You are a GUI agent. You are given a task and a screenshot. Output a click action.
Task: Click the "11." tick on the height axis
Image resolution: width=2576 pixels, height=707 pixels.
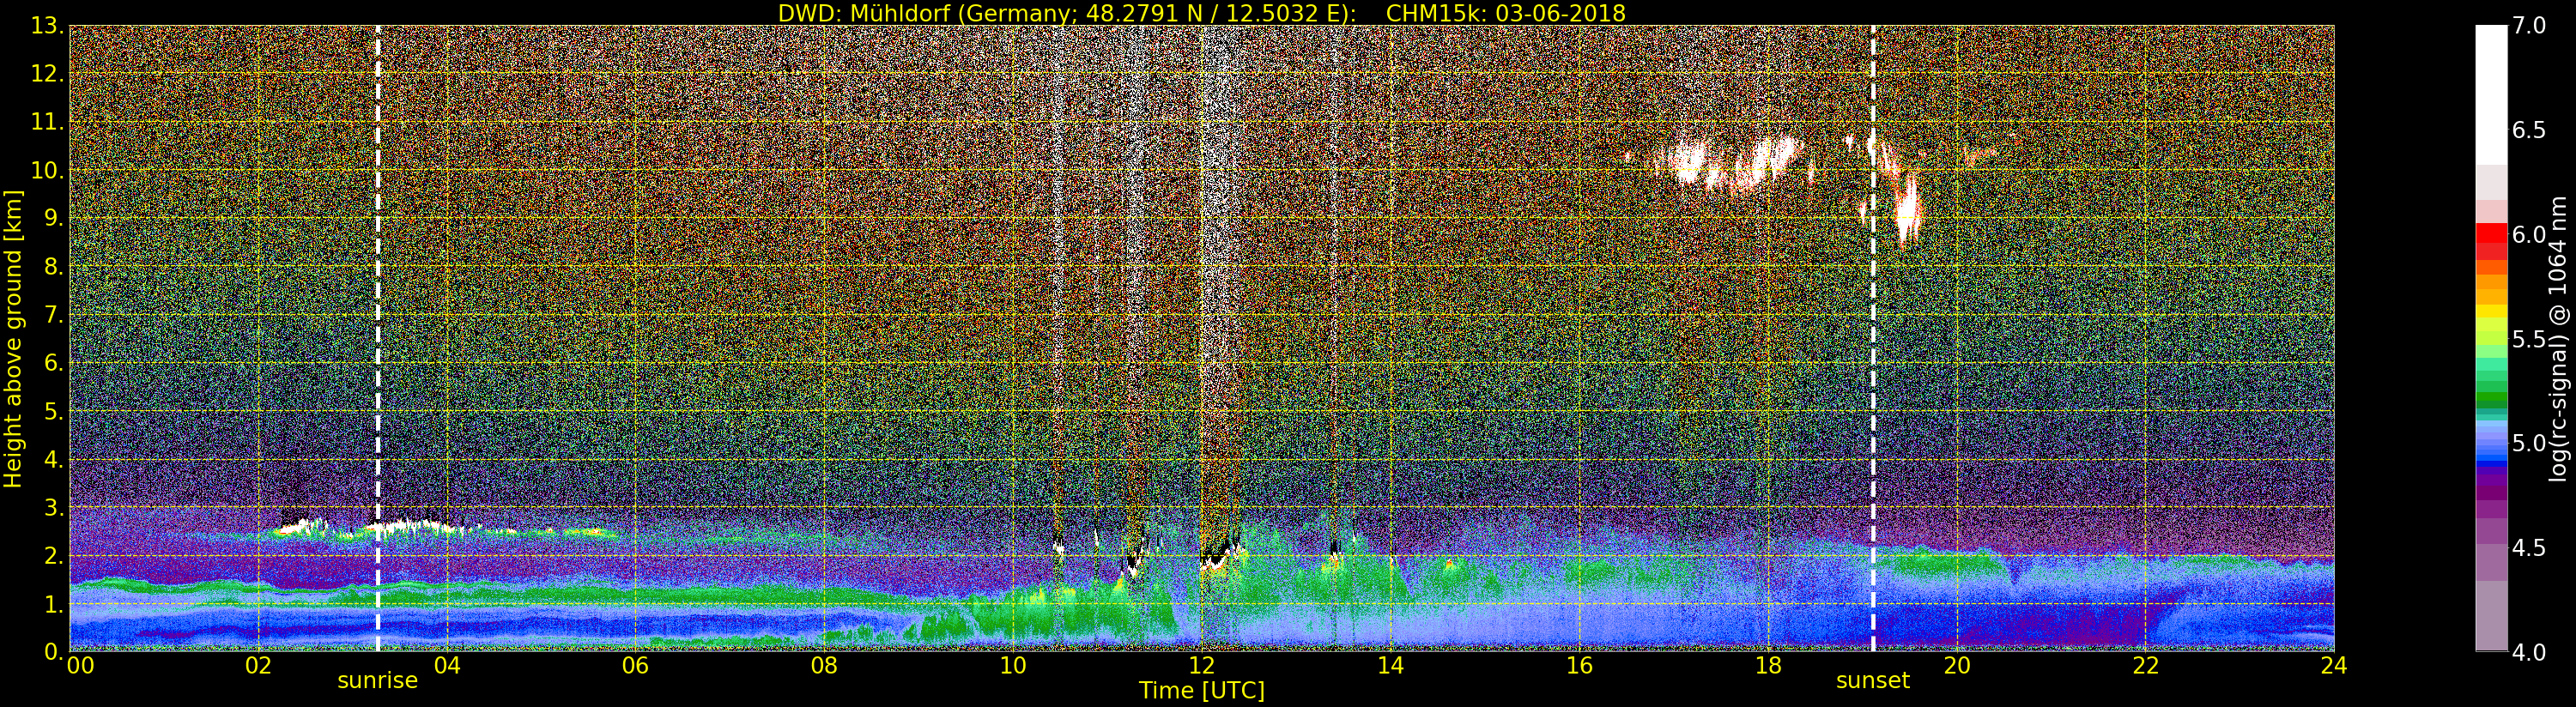(x=47, y=122)
